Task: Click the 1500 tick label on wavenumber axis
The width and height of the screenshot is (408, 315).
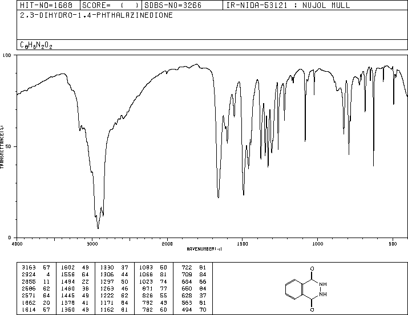Action: click(243, 244)
